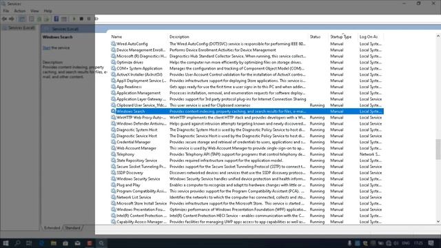
Task: Select the Application Management service
Action: [247, 93]
